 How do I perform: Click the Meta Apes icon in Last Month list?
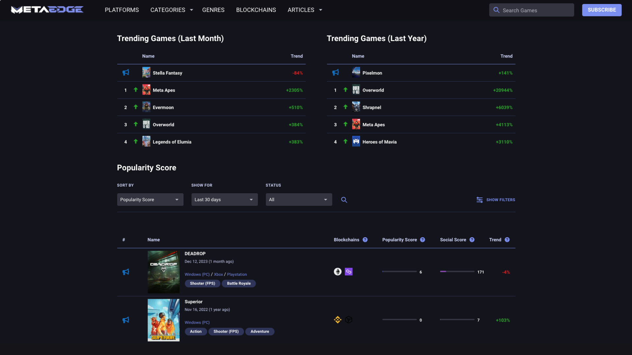[x=146, y=90]
